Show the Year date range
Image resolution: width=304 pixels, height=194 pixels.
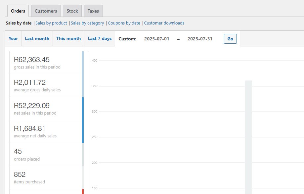pos(13,39)
